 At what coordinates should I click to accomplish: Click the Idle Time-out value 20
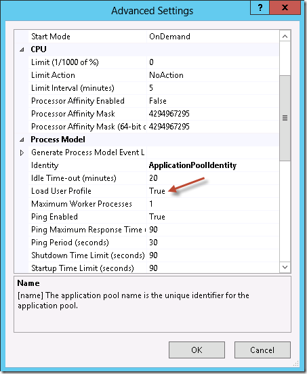tap(153, 178)
